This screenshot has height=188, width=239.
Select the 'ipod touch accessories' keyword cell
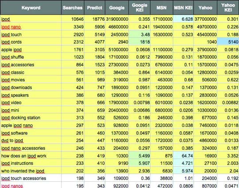point(31,178)
